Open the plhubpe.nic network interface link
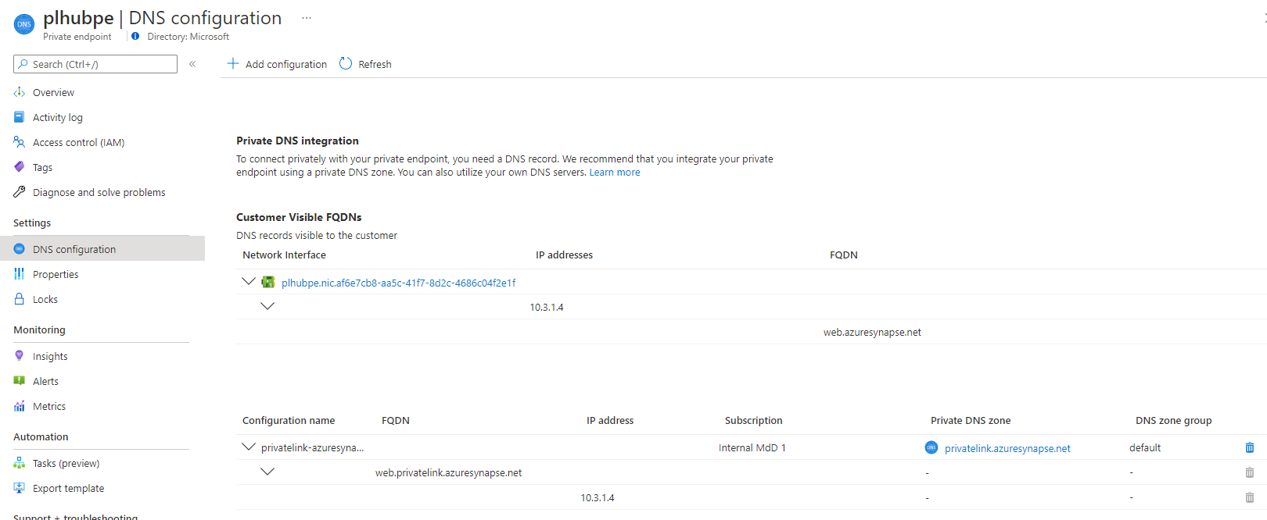 point(399,283)
